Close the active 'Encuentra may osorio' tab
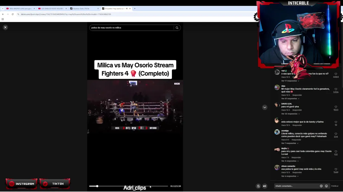 click(130, 9)
